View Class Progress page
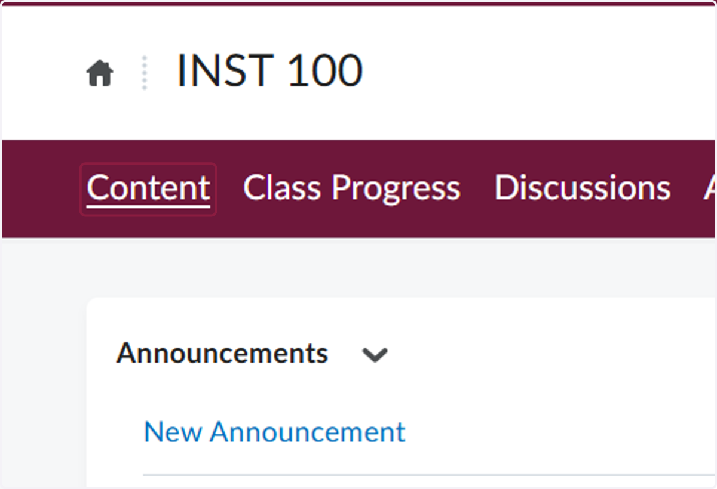 (351, 188)
